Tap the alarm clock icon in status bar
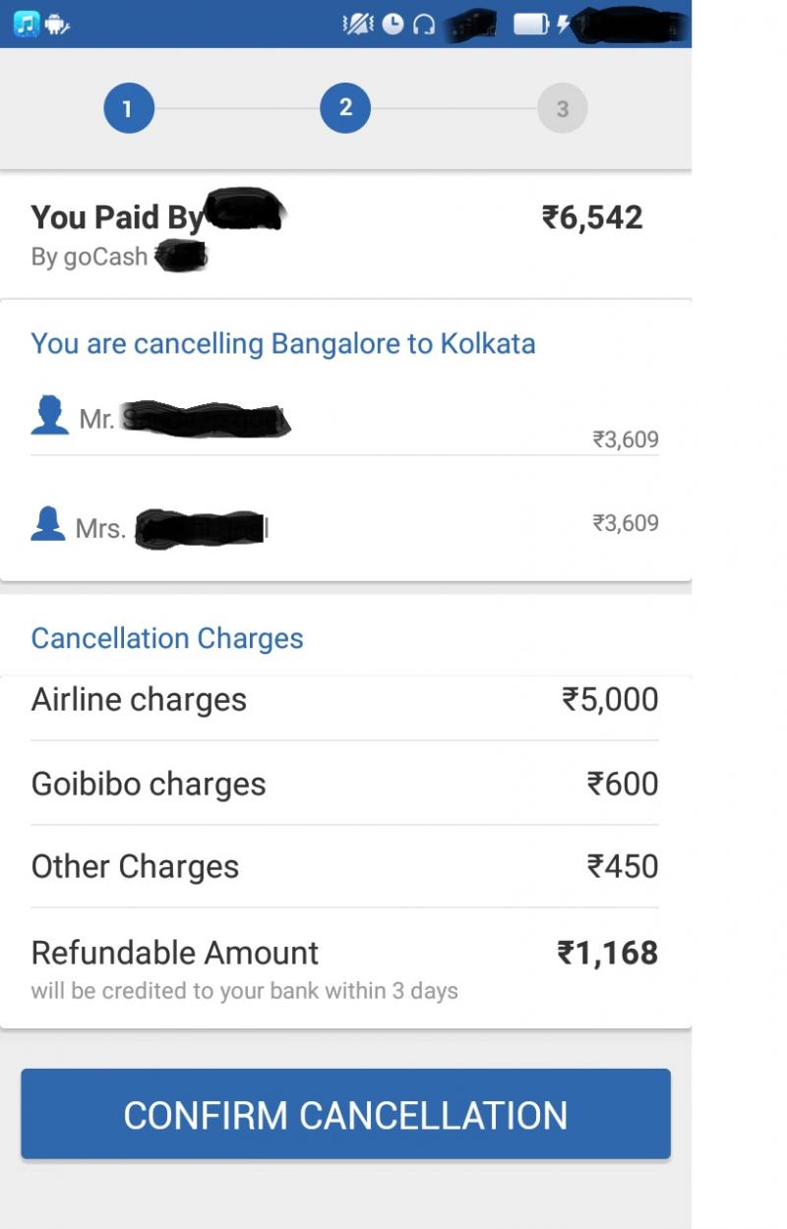The height and width of the screenshot is (1229, 787). tap(393, 24)
